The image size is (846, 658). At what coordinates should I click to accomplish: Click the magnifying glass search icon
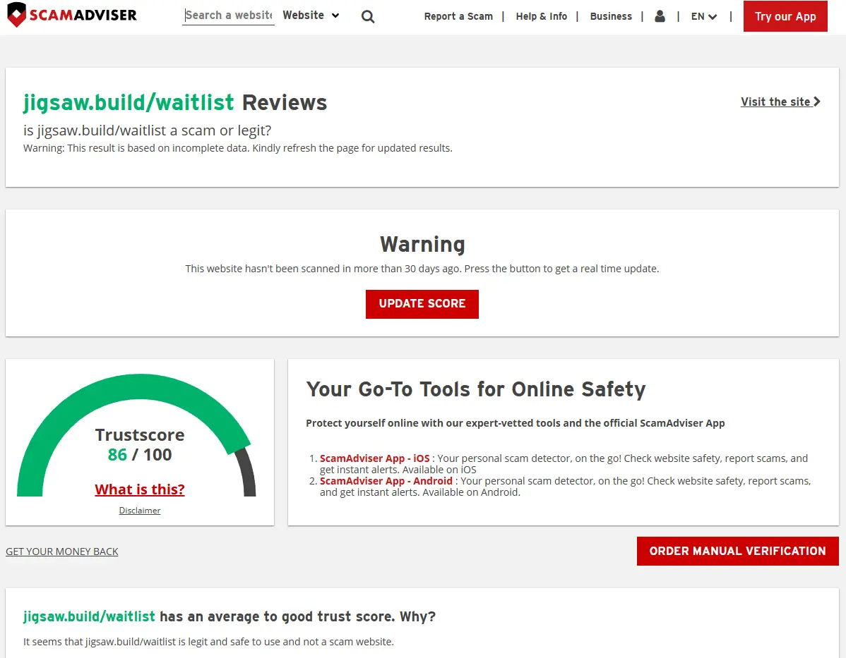pyautogui.click(x=368, y=17)
